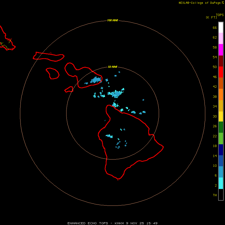The width and height of the screenshot is (225, 225).
Task: Select the 9 NOV 25 date
Action: (x=135, y=223)
